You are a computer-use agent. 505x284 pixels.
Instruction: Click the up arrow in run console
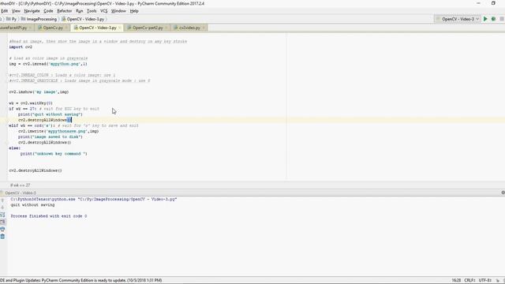2,200
